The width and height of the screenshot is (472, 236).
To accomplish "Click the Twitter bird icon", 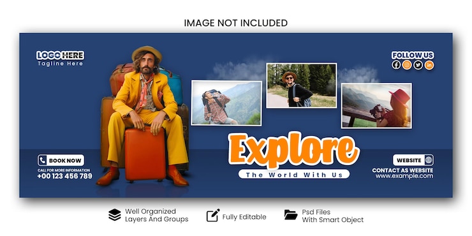I will 418,64.
